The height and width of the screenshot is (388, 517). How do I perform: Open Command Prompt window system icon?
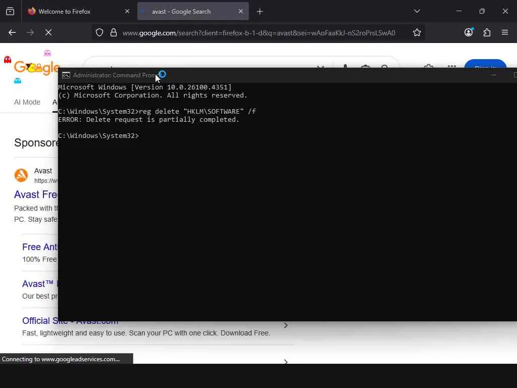click(x=66, y=75)
